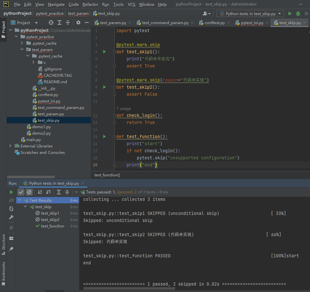
Task: Stop the running process square icon
Action: click(11, 228)
